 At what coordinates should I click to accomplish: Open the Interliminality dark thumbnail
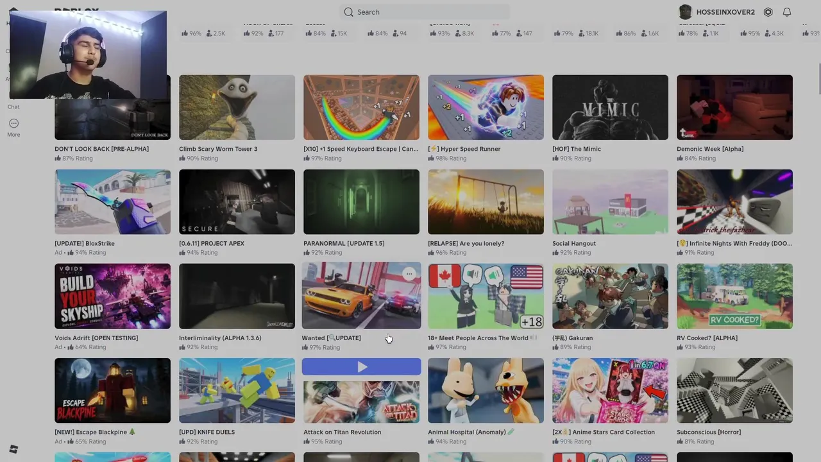237,296
